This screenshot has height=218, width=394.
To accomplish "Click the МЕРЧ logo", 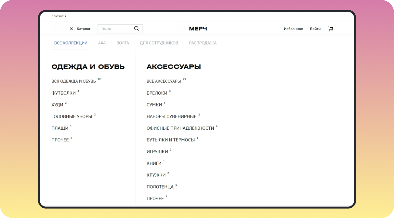I will [198, 29].
